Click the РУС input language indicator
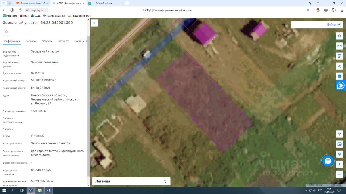This screenshot has width=346, height=194. click(320, 190)
